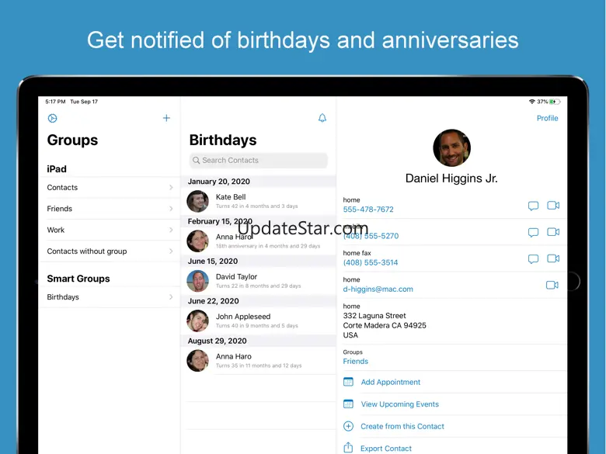
Task: Click the Create from this Contact plus icon
Action: coord(348,426)
